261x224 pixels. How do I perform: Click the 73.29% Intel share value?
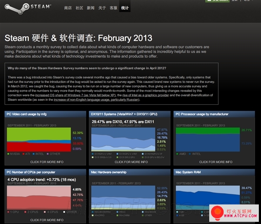point(247,144)
